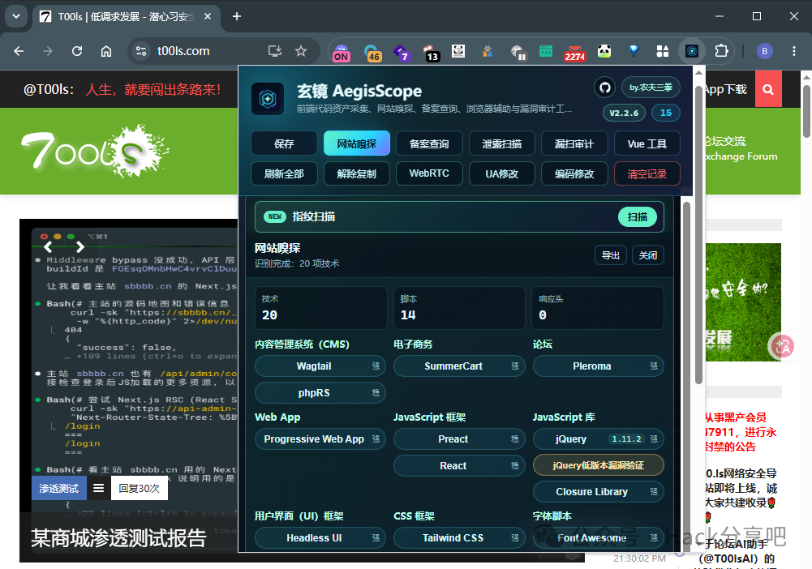Select the 漏扫审计 tab
The image size is (812, 569).
pyautogui.click(x=574, y=143)
